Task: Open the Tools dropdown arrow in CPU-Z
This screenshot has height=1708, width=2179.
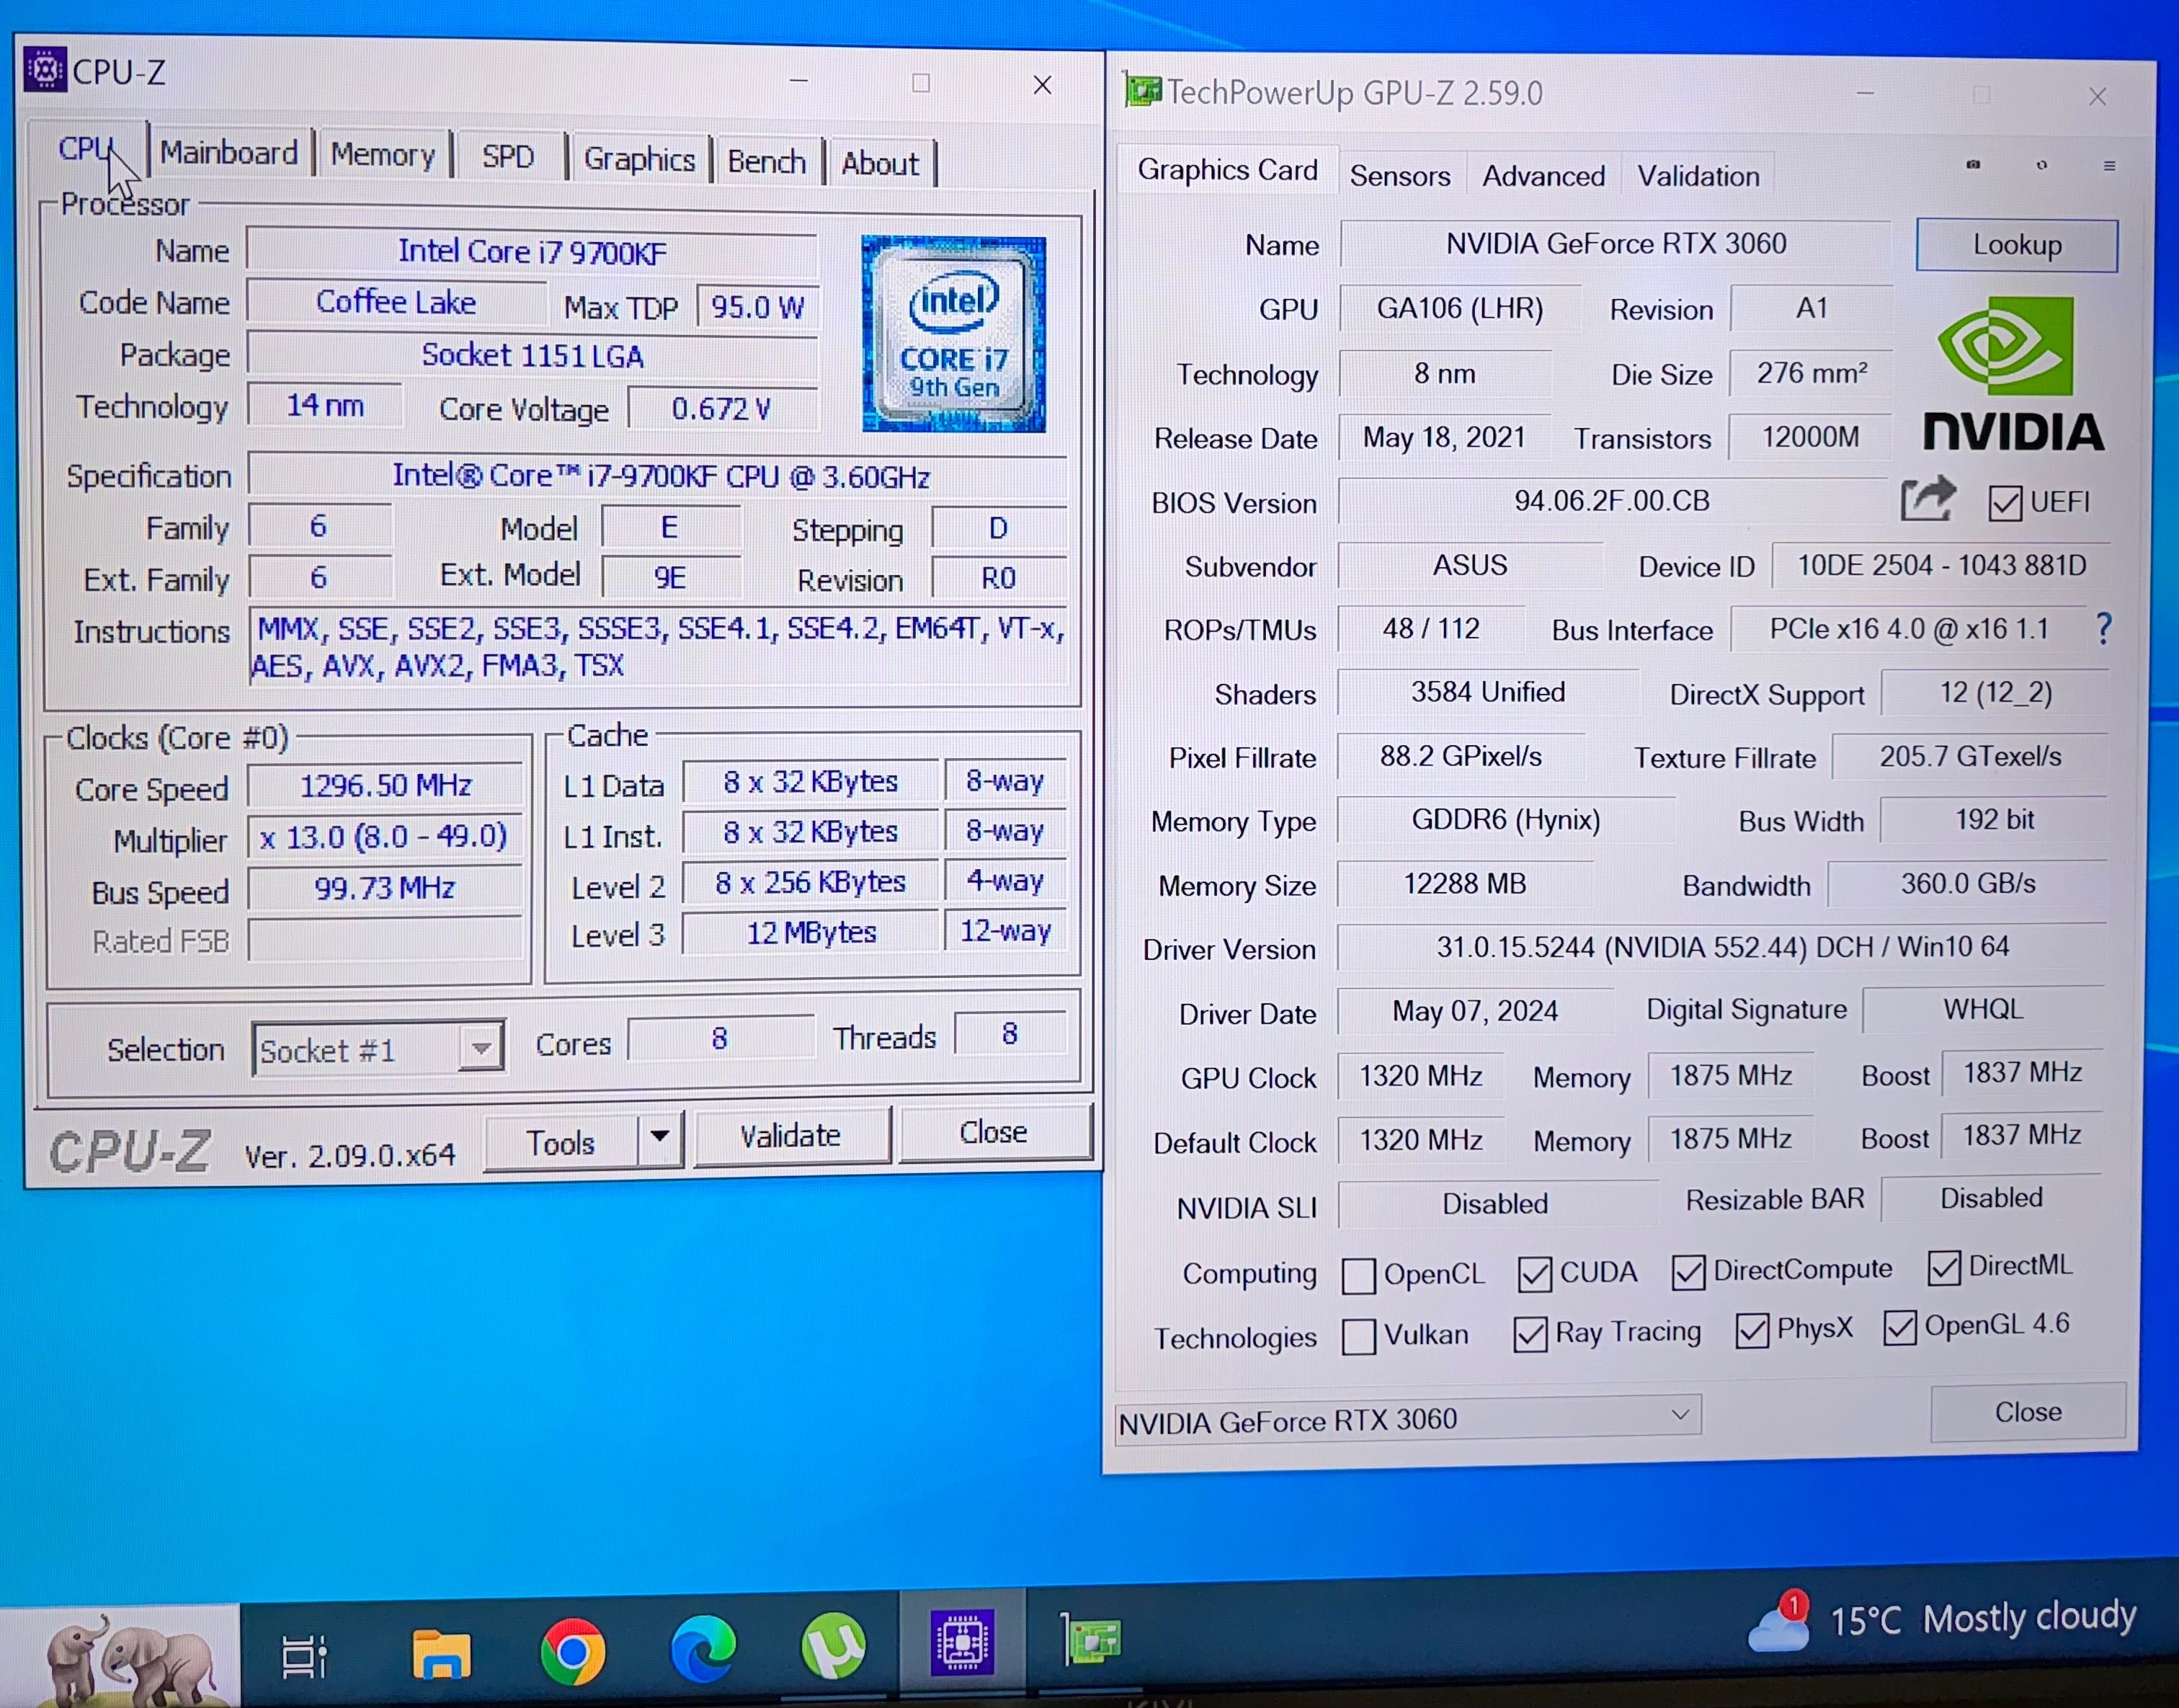Action: coord(660,1137)
